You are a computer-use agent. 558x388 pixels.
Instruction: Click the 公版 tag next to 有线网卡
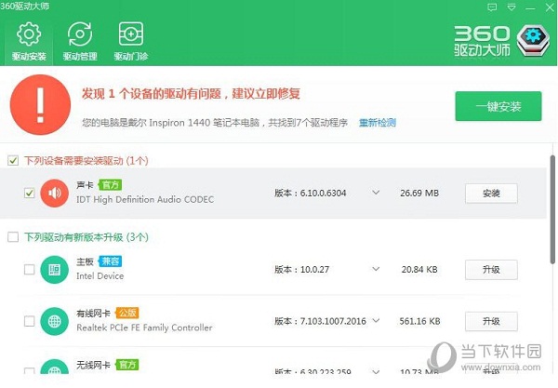[127, 313]
